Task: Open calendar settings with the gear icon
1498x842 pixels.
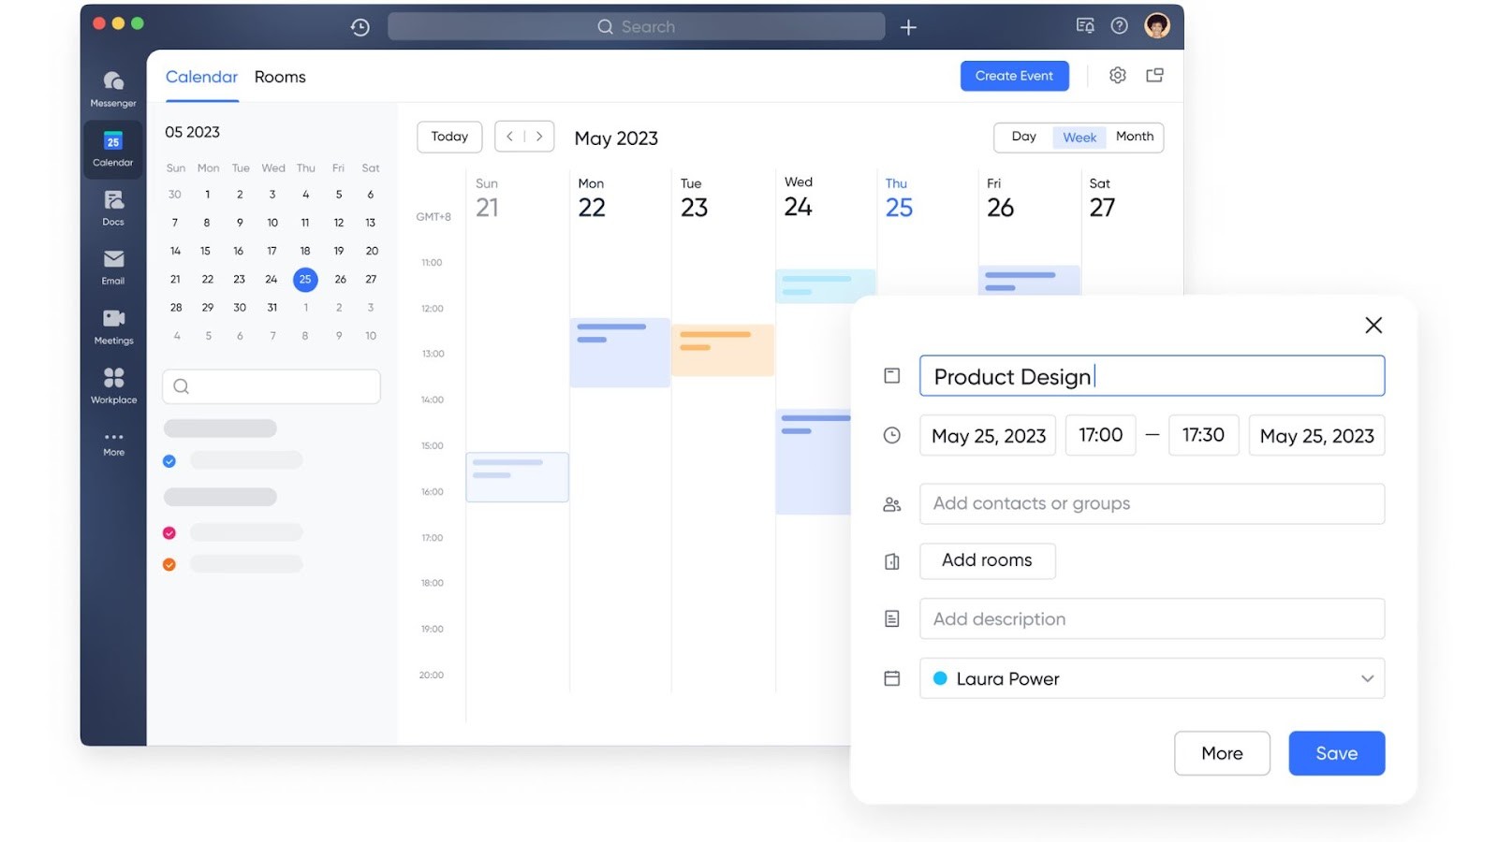Action: point(1117,75)
